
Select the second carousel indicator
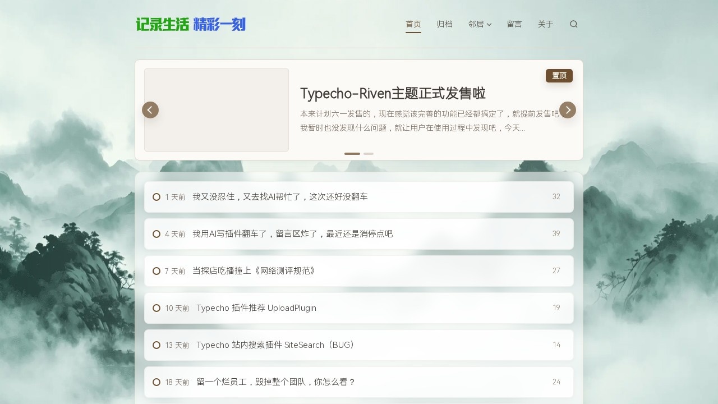pyautogui.click(x=369, y=154)
